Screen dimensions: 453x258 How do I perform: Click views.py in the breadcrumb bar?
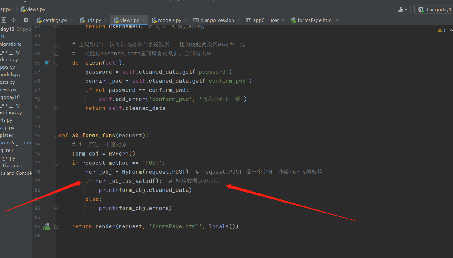(33, 9)
